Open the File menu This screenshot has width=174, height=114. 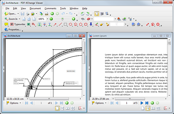pyautogui.click(x=7, y=9)
